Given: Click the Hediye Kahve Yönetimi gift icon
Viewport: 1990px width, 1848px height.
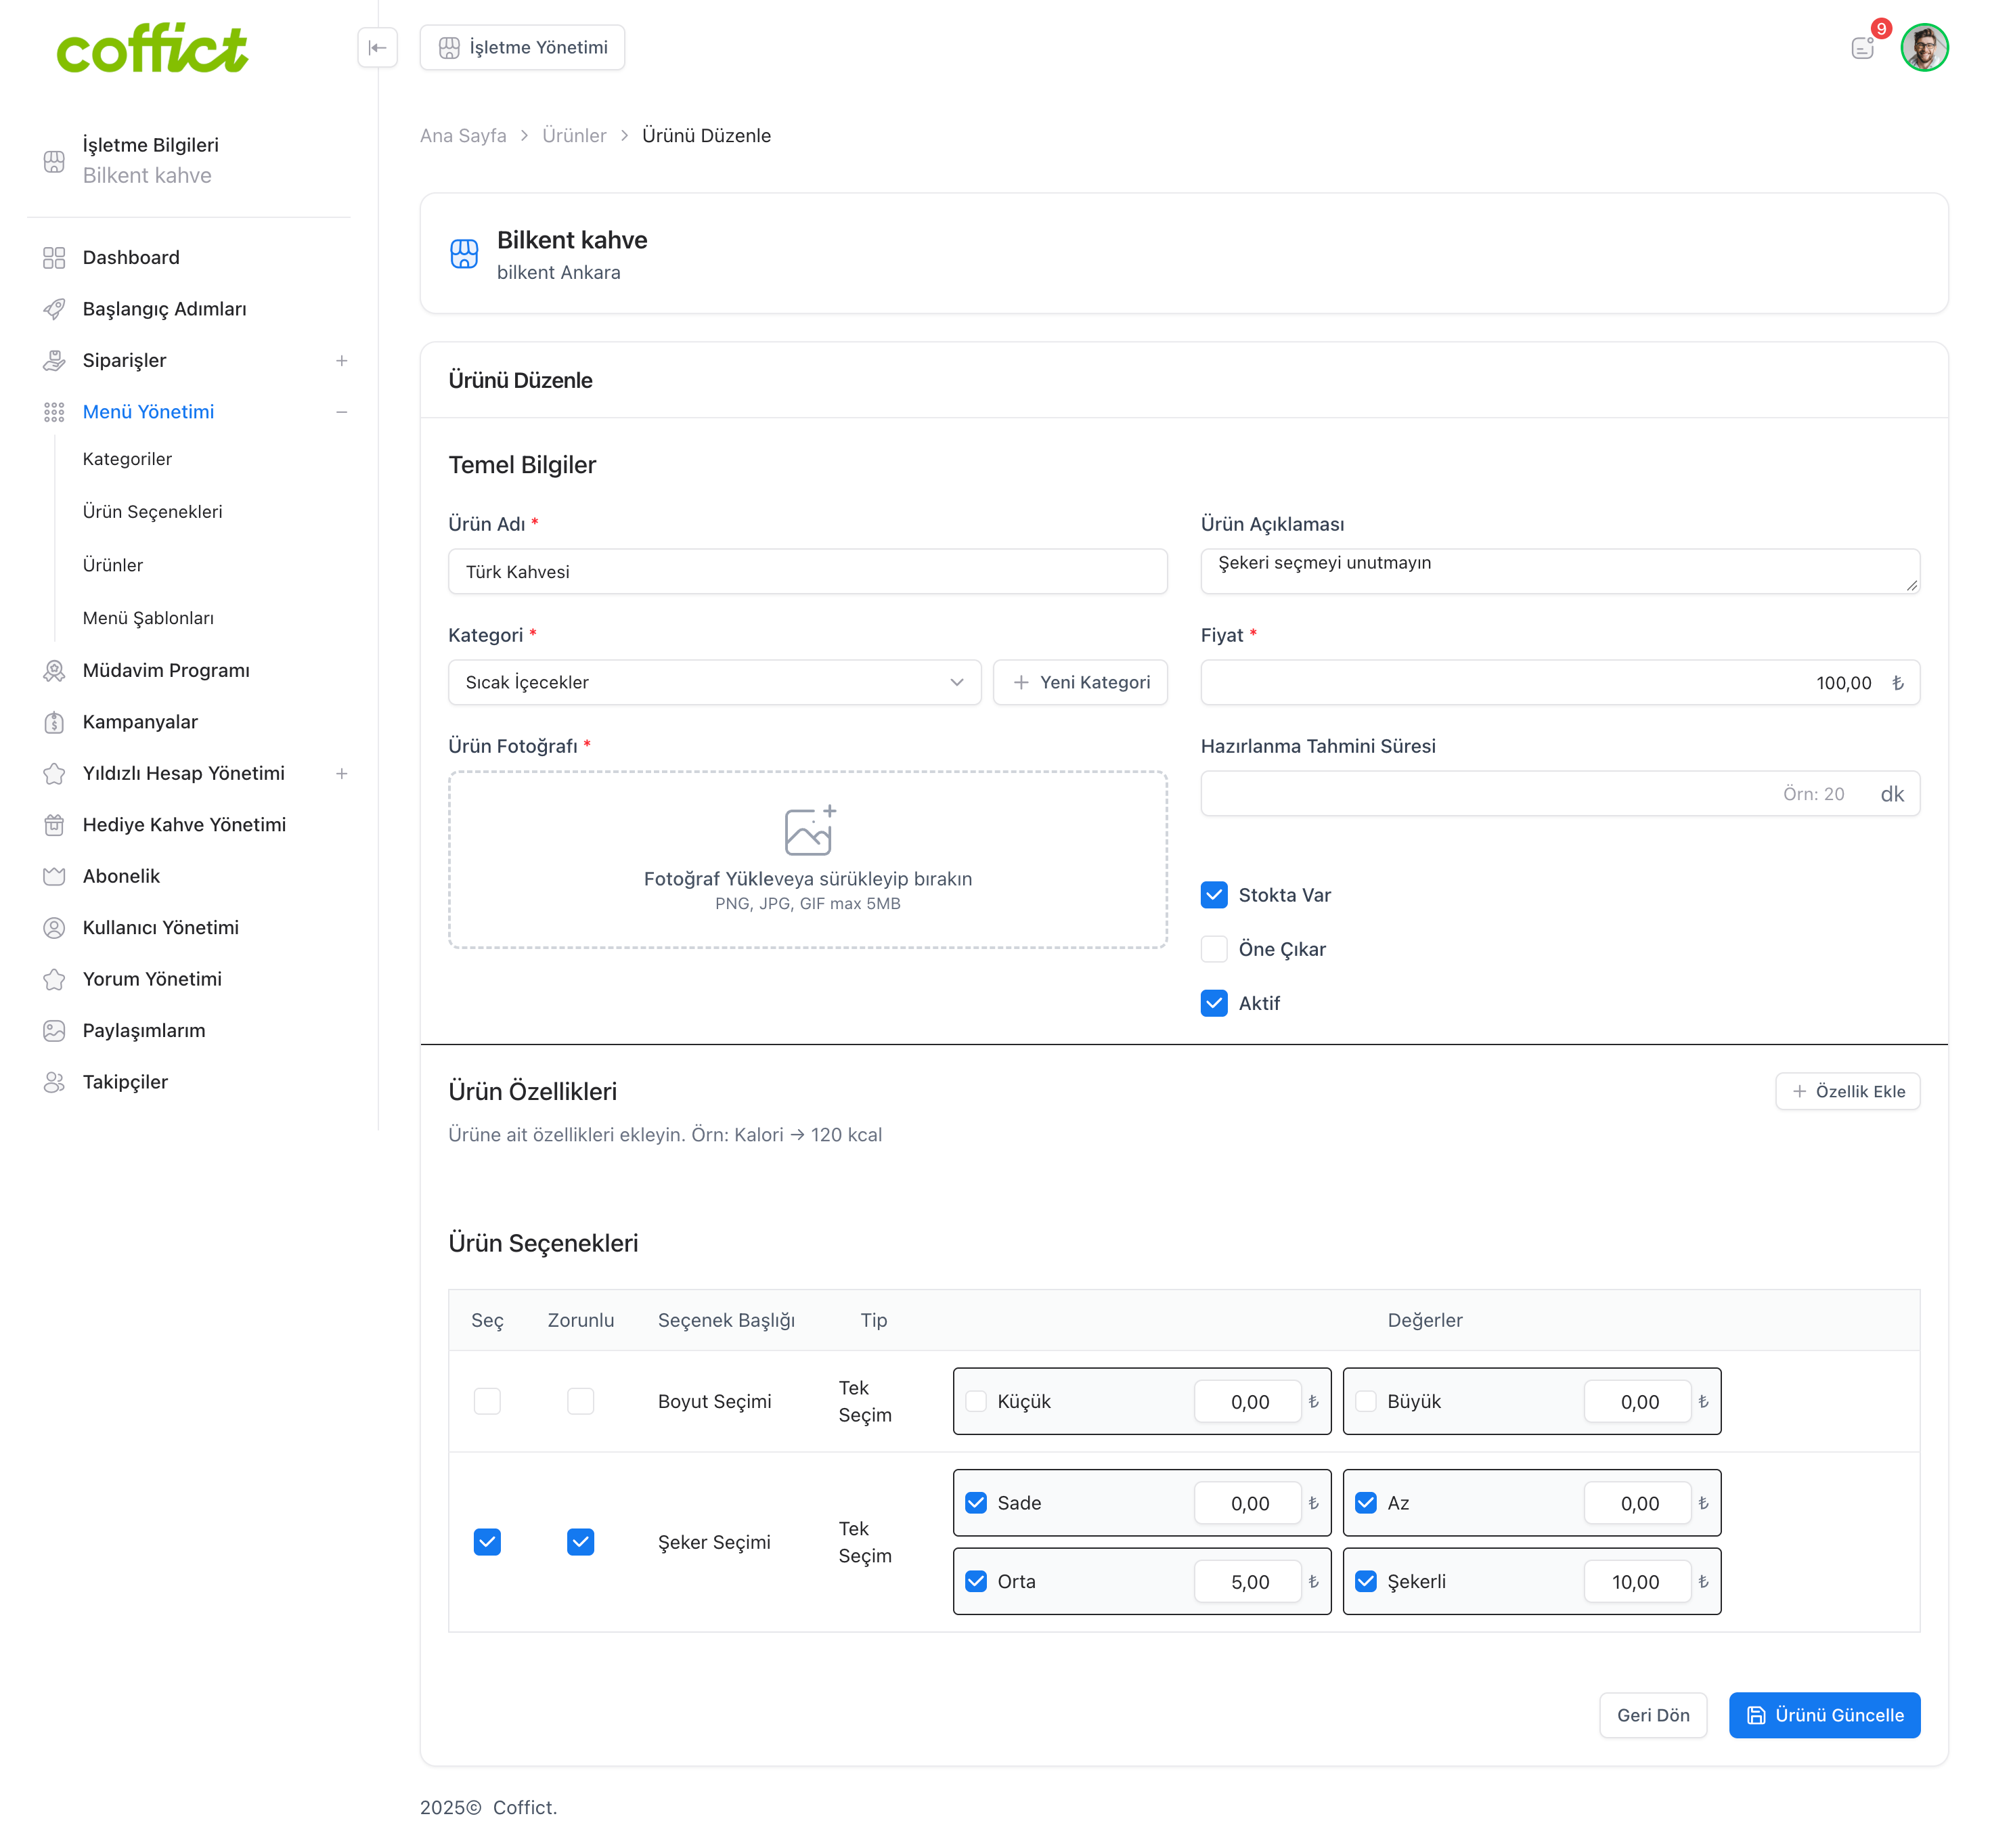Looking at the screenshot, I should click(54, 825).
